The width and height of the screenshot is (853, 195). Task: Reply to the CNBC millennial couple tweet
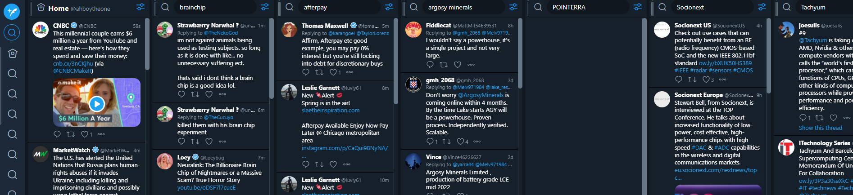click(x=57, y=134)
